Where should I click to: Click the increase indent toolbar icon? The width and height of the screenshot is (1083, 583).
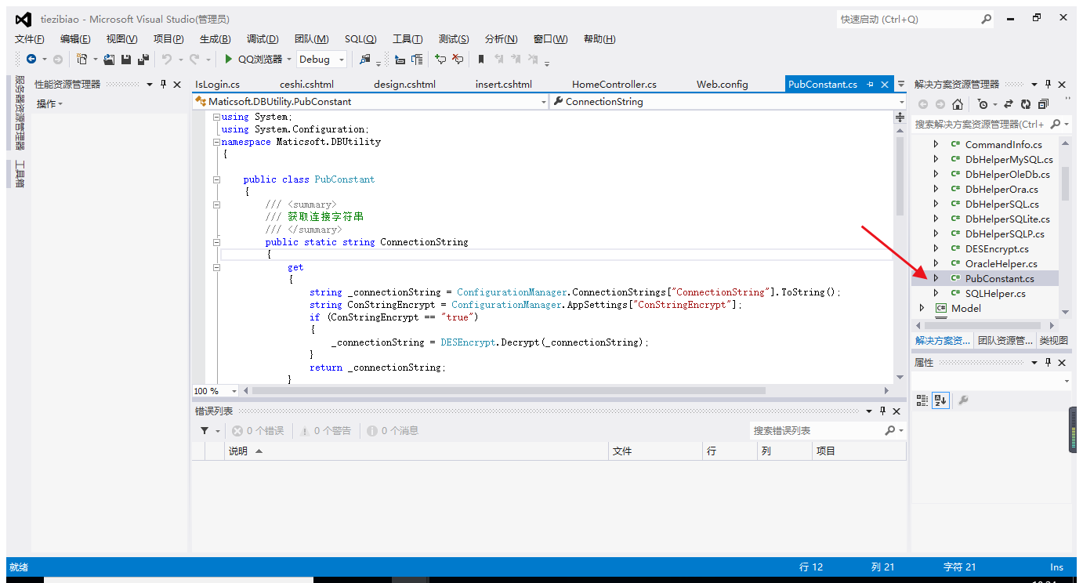417,59
